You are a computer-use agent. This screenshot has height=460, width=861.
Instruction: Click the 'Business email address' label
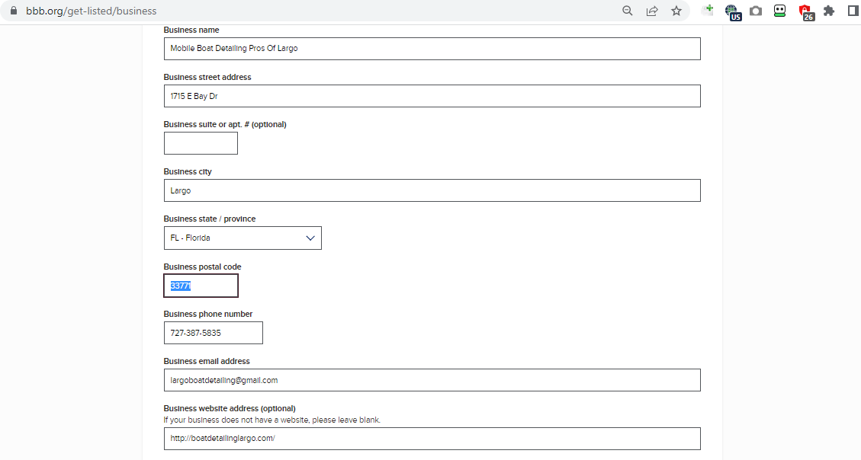(x=207, y=361)
